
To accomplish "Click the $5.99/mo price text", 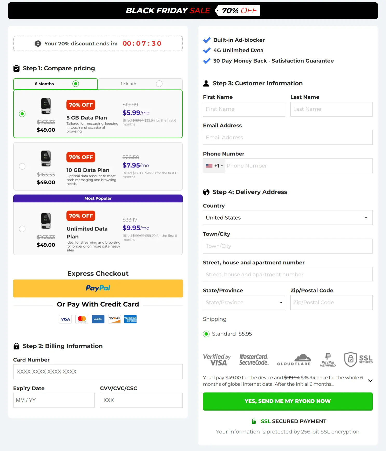I will tap(136, 113).
